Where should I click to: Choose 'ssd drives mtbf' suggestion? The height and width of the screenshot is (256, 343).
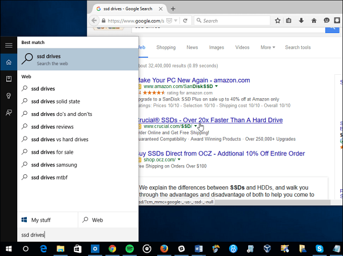click(78, 177)
